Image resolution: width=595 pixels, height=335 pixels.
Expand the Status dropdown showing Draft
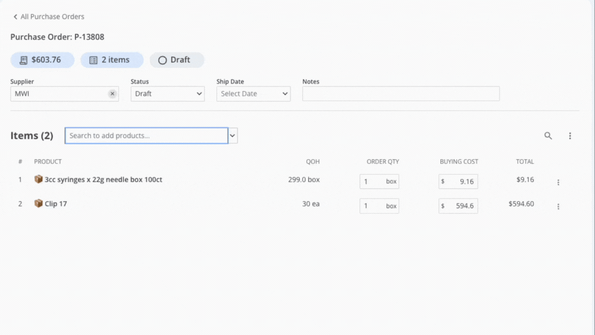click(167, 94)
